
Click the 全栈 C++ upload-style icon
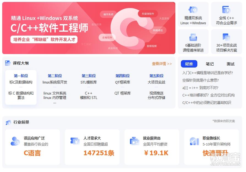226,10
